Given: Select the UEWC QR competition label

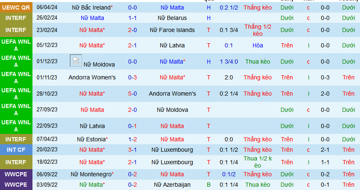Looking at the screenshot, I should pyautogui.click(x=16, y=7).
